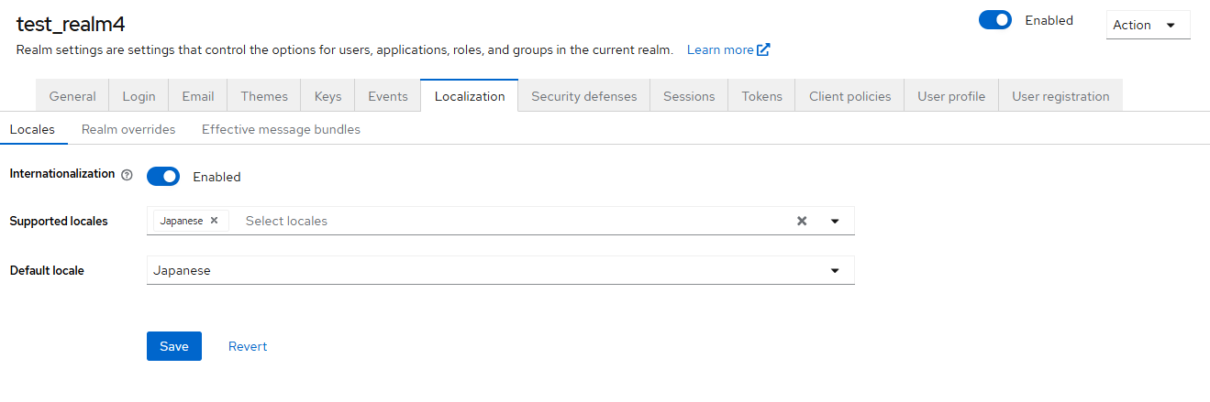Screen dimensions: 1210x402
Task: Open the Learn more link
Action: tap(720, 49)
